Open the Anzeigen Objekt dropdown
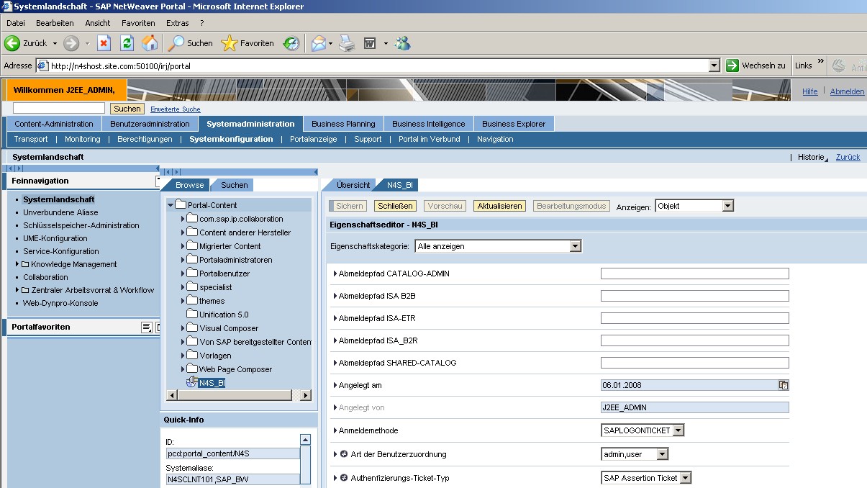This screenshot has width=867, height=488. pyautogui.click(x=727, y=206)
